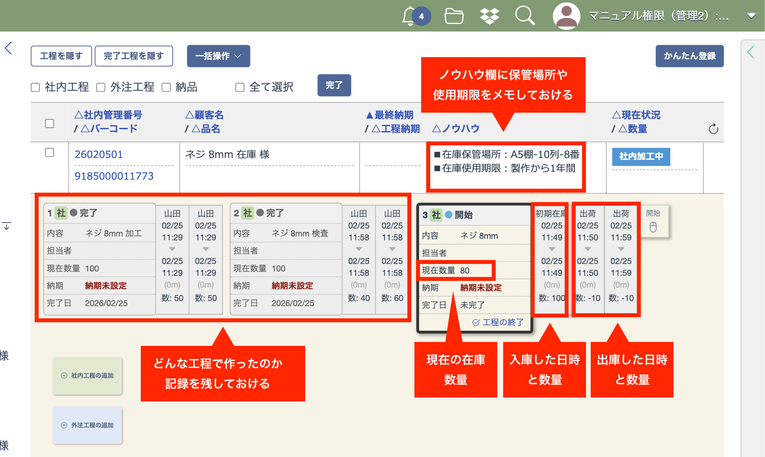Check the 外注工程 checkbox
Viewport: 765px width, 457px height.
[x=101, y=87]
